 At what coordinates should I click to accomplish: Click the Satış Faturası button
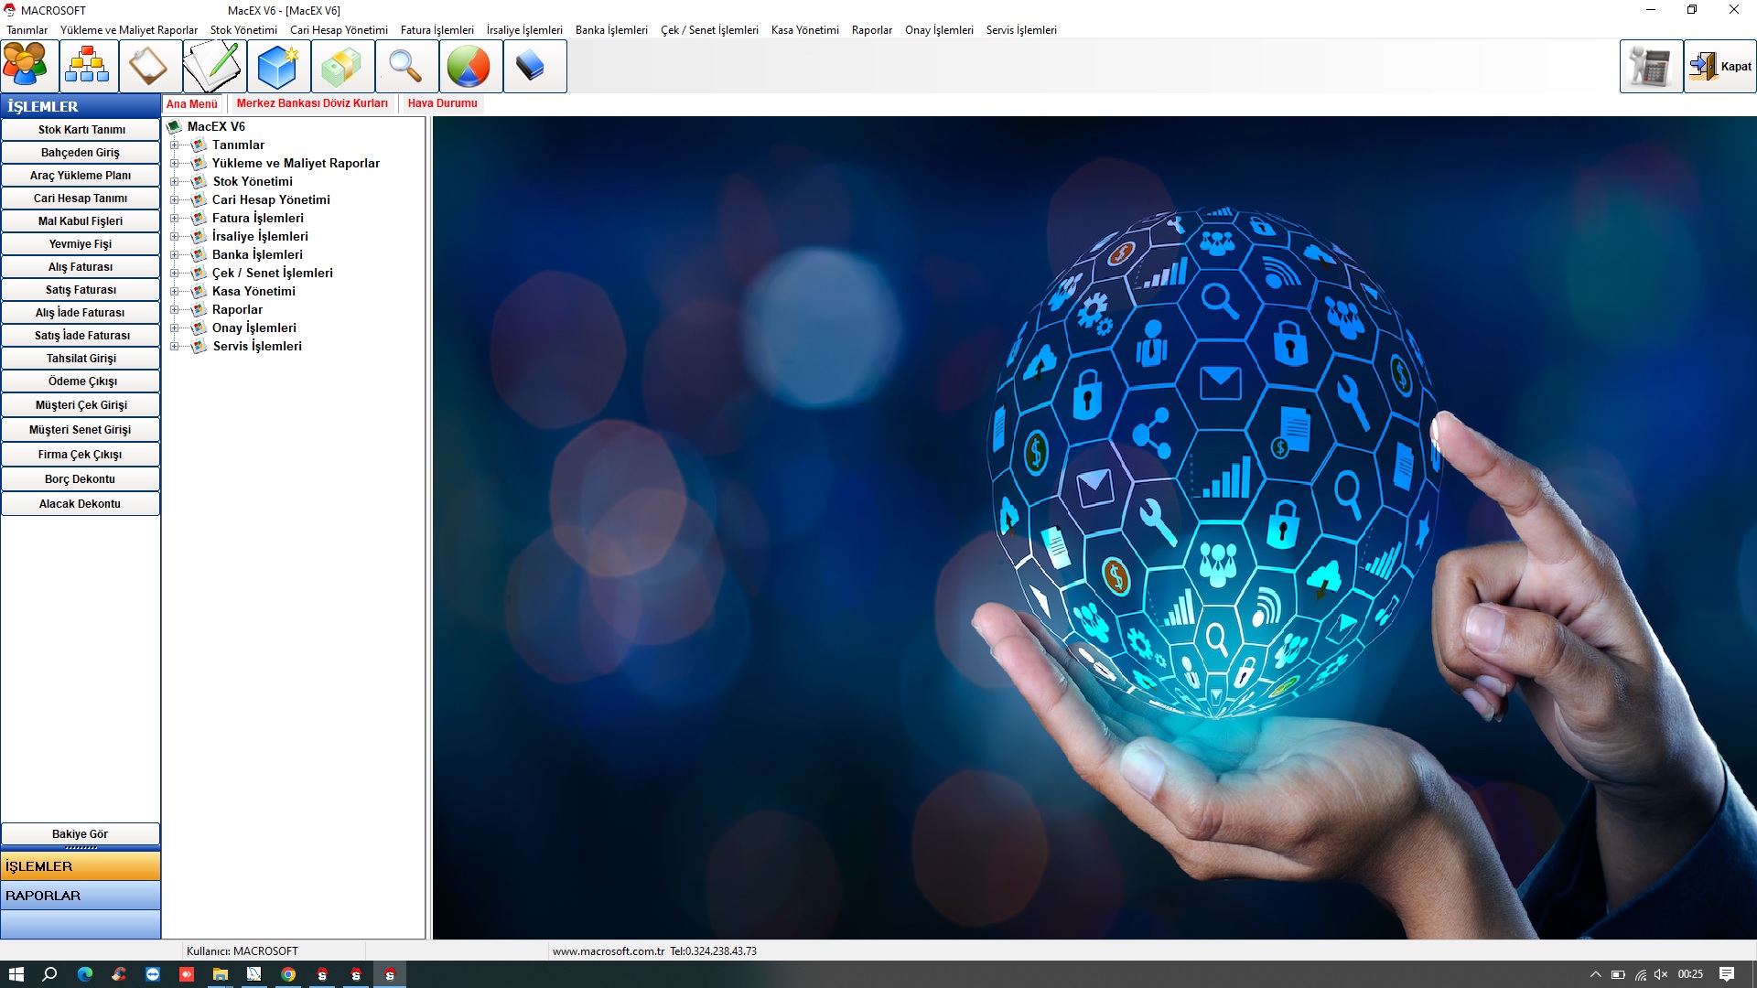pos(81,290)
